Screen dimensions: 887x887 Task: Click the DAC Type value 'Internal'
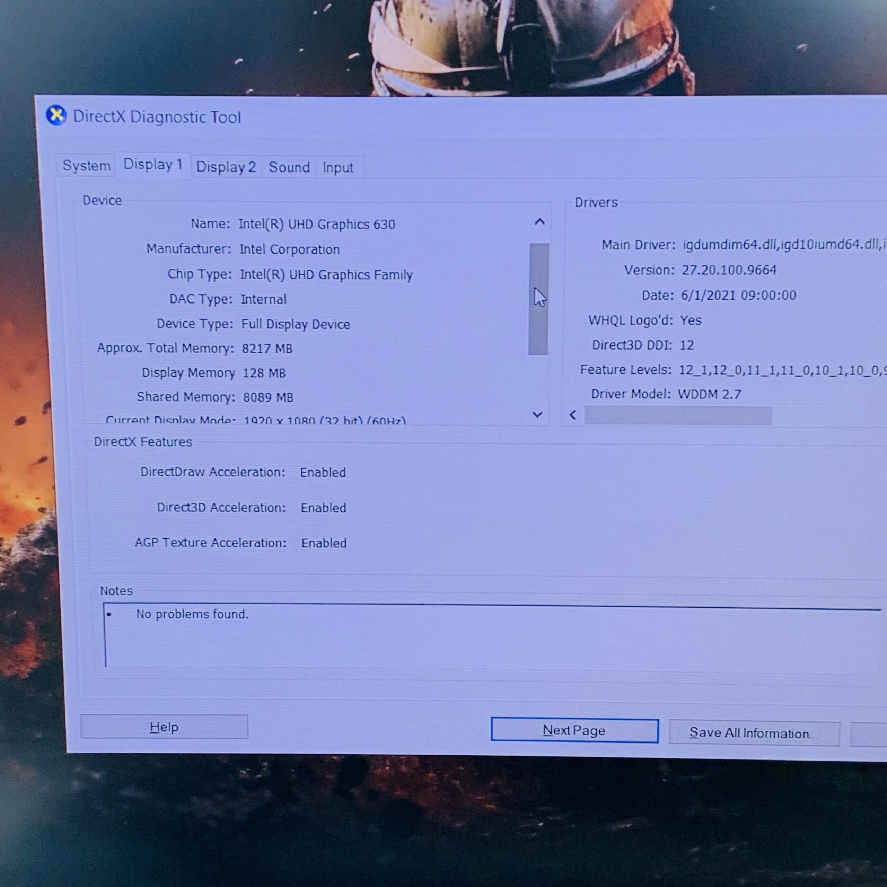click(264, 299)
